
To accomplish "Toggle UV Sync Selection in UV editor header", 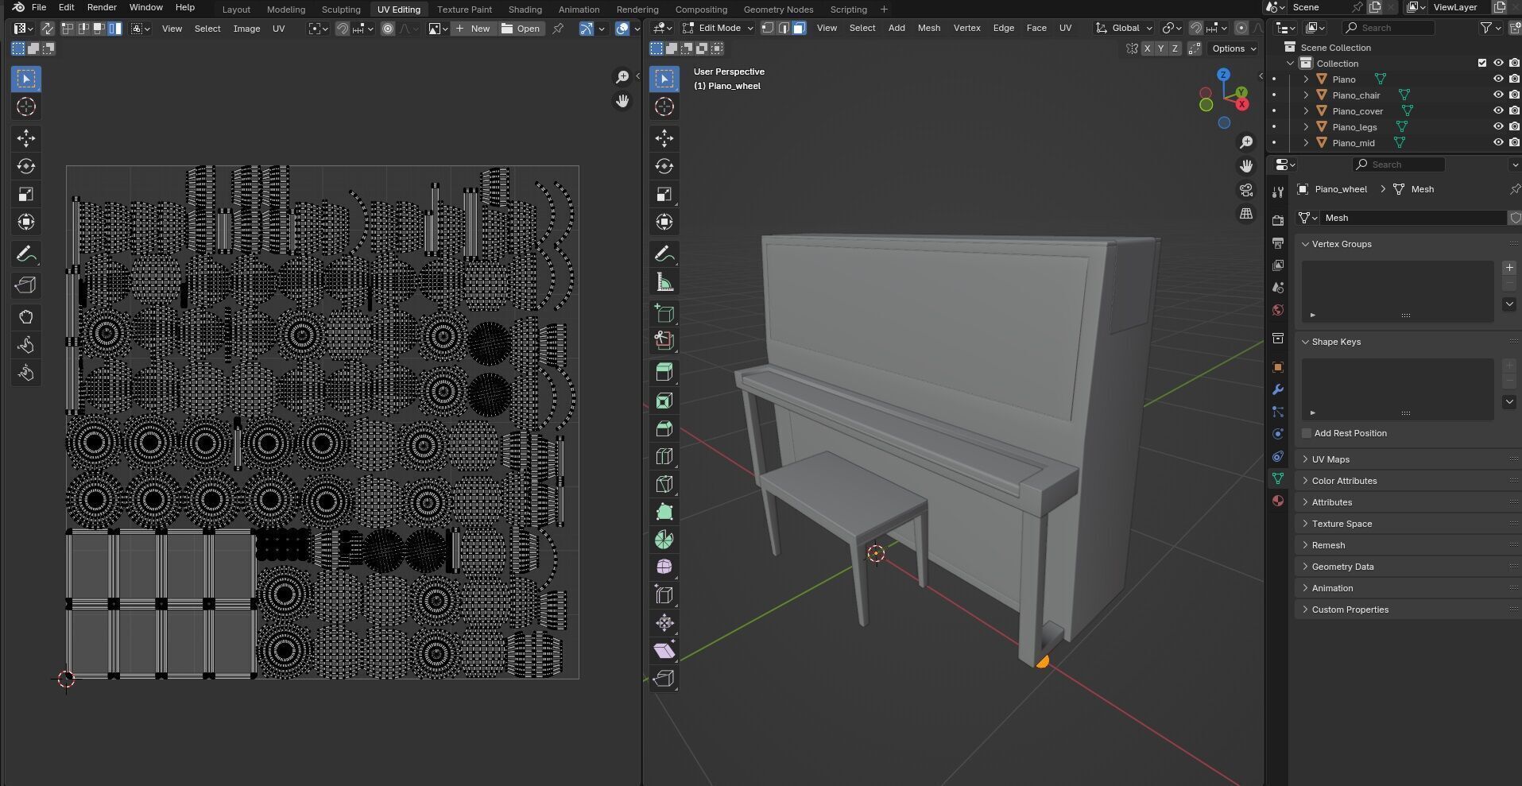I will [47, 29].
